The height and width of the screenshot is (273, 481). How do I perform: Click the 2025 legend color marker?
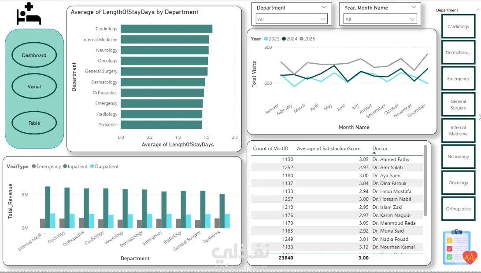point(302,39)
